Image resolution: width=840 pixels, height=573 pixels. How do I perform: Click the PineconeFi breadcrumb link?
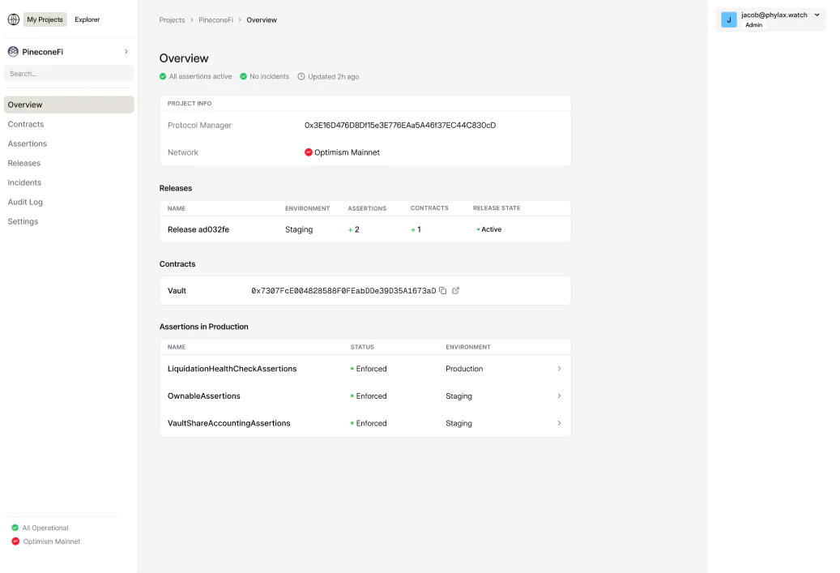click(x=216, y=19)
